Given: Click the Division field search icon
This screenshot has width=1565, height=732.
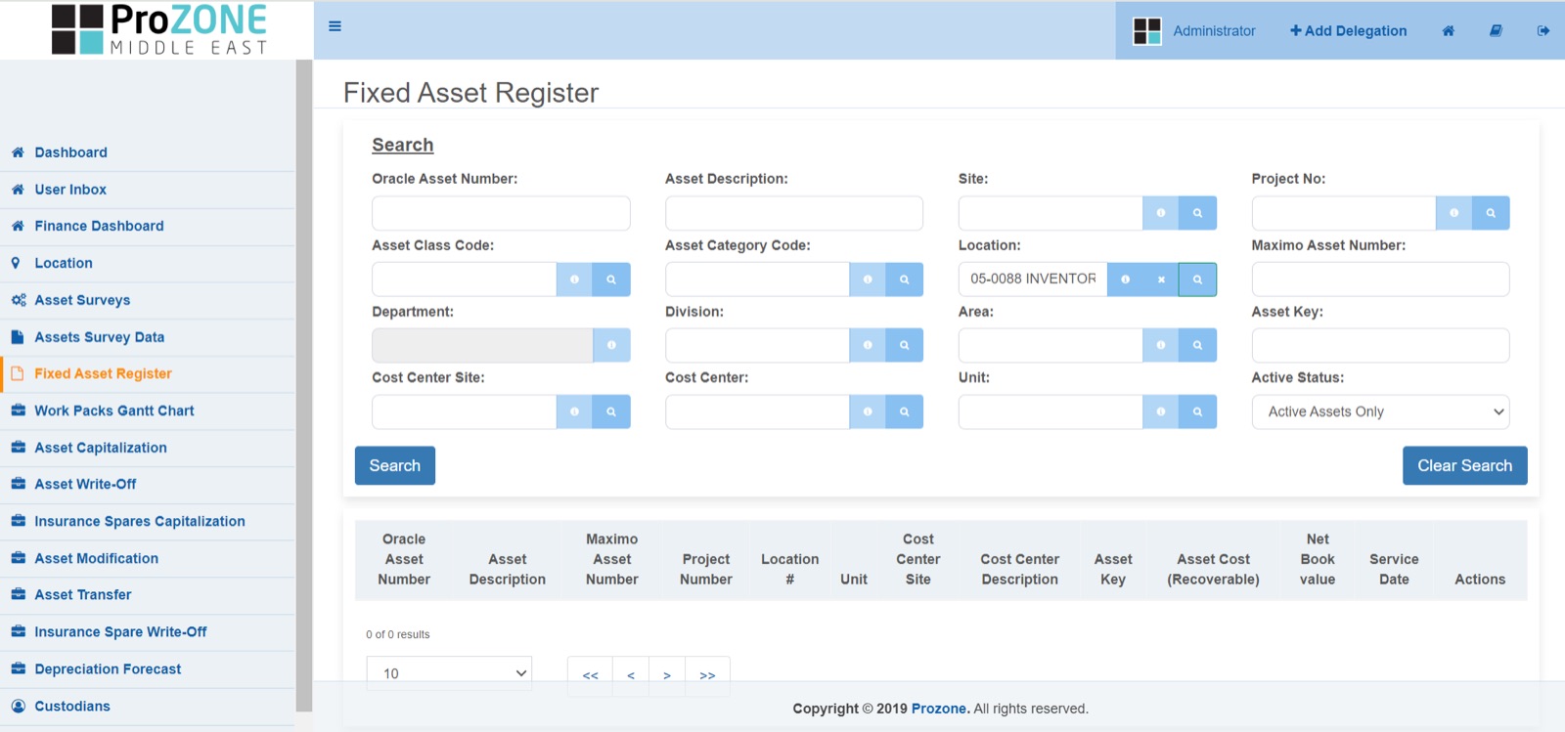Looking at the screenshot, I should coord(905,345).
